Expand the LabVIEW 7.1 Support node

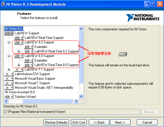[9, 69]
